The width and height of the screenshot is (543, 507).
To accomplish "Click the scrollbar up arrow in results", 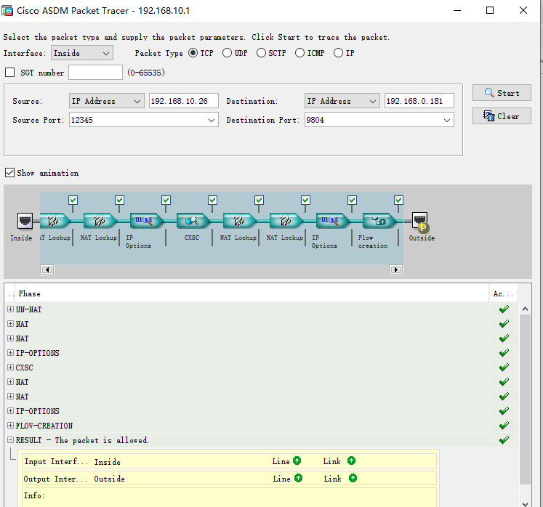I will 525,309.
